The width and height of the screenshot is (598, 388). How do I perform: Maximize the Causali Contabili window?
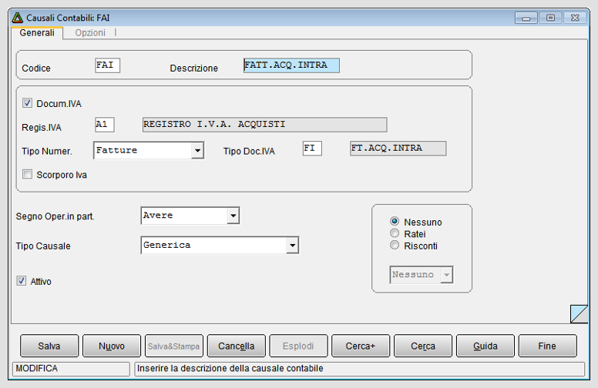[550, 18]
